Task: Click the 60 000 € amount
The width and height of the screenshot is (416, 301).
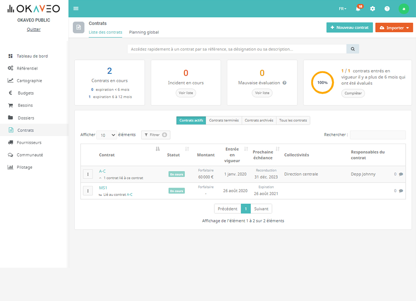Action: (x=206, y=177)
